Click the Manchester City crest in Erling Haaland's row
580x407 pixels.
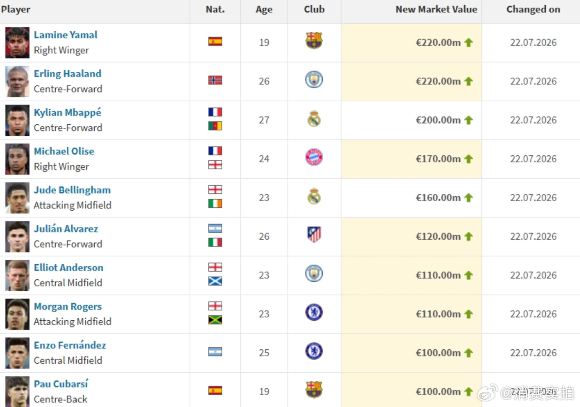(314, 80)
